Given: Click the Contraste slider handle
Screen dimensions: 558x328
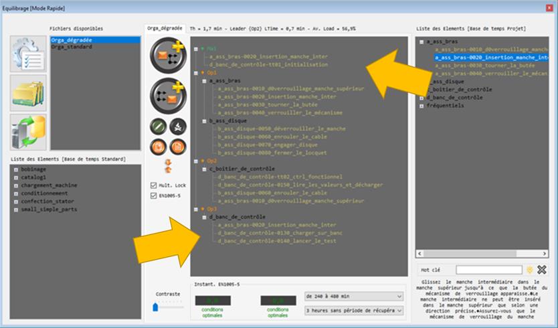Looking at the screenshot, I should coord(155,307).
